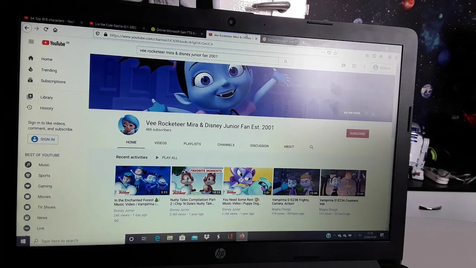Screen dimensions: 476x268
Task: Open the YouTube hamburger guide menu
Action: (31, 42)
